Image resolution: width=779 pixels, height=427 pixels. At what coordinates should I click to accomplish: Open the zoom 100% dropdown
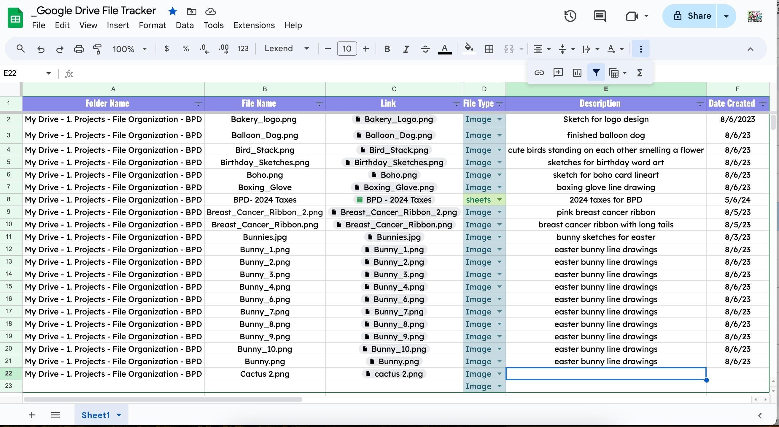tap(129, 49)
